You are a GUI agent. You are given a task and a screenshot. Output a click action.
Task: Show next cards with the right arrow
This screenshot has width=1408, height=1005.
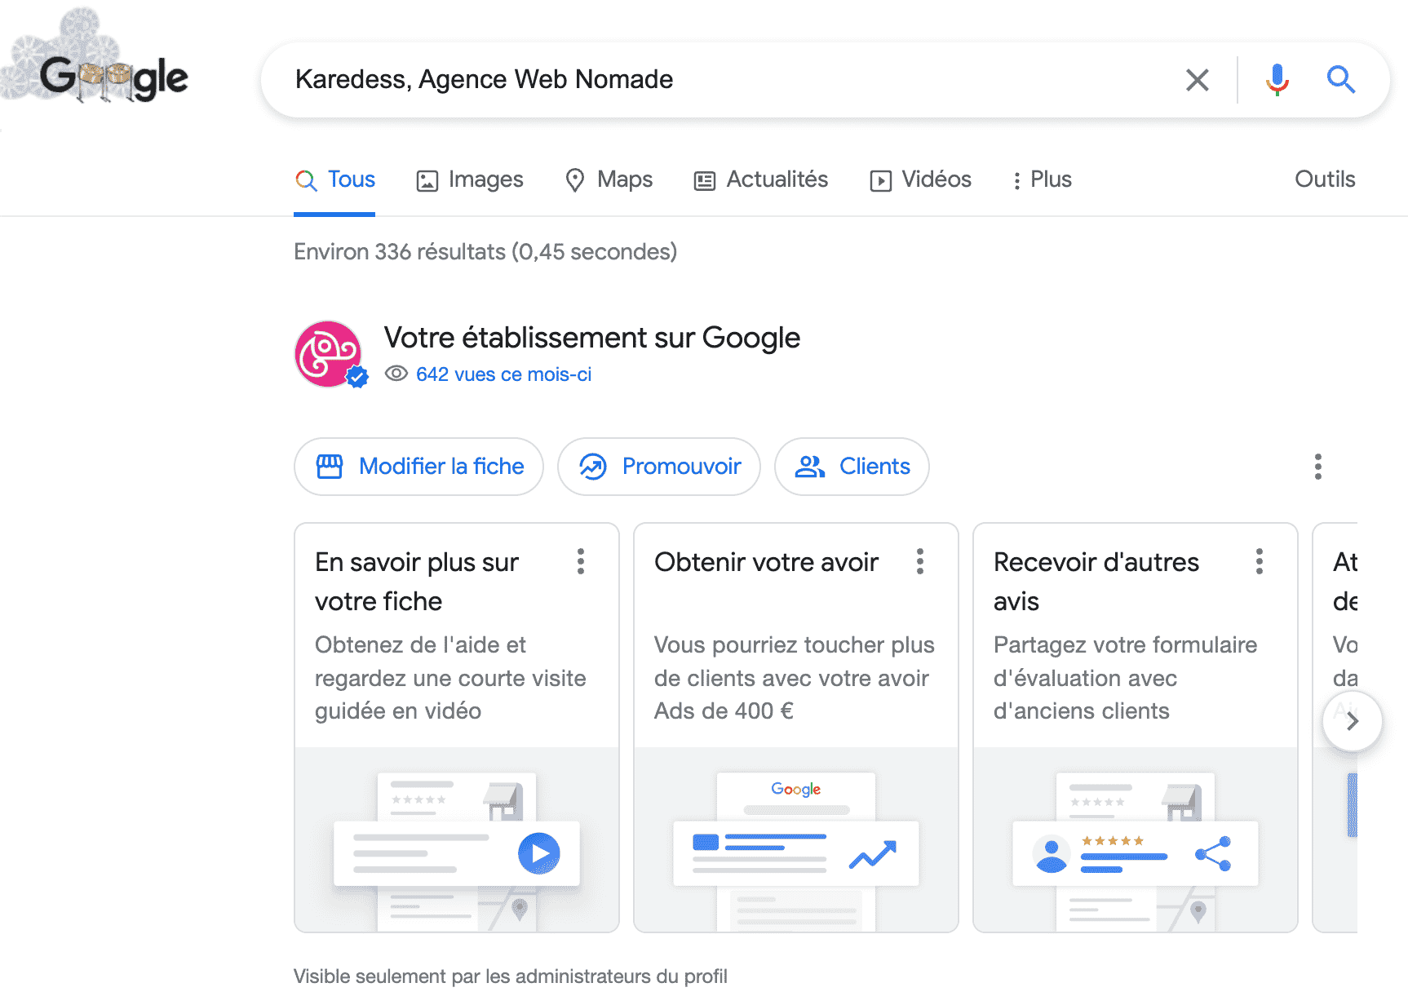(x=1352, y=721)
